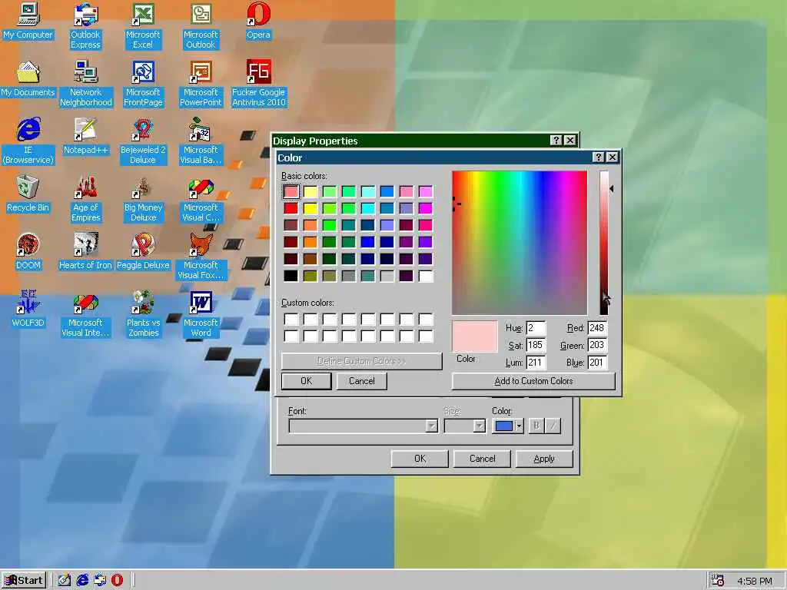Image resolution: width=787 pixels, height=590 pixels.
Task: Pick the bright yellow basic color swatch
Action: pos(310,208)
